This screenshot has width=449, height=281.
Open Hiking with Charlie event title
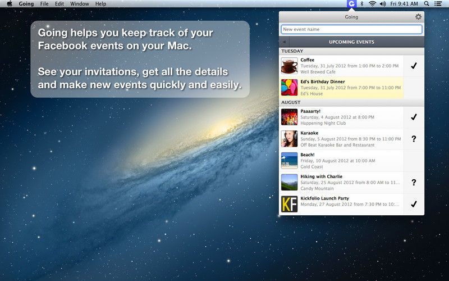tap(321, 176)
